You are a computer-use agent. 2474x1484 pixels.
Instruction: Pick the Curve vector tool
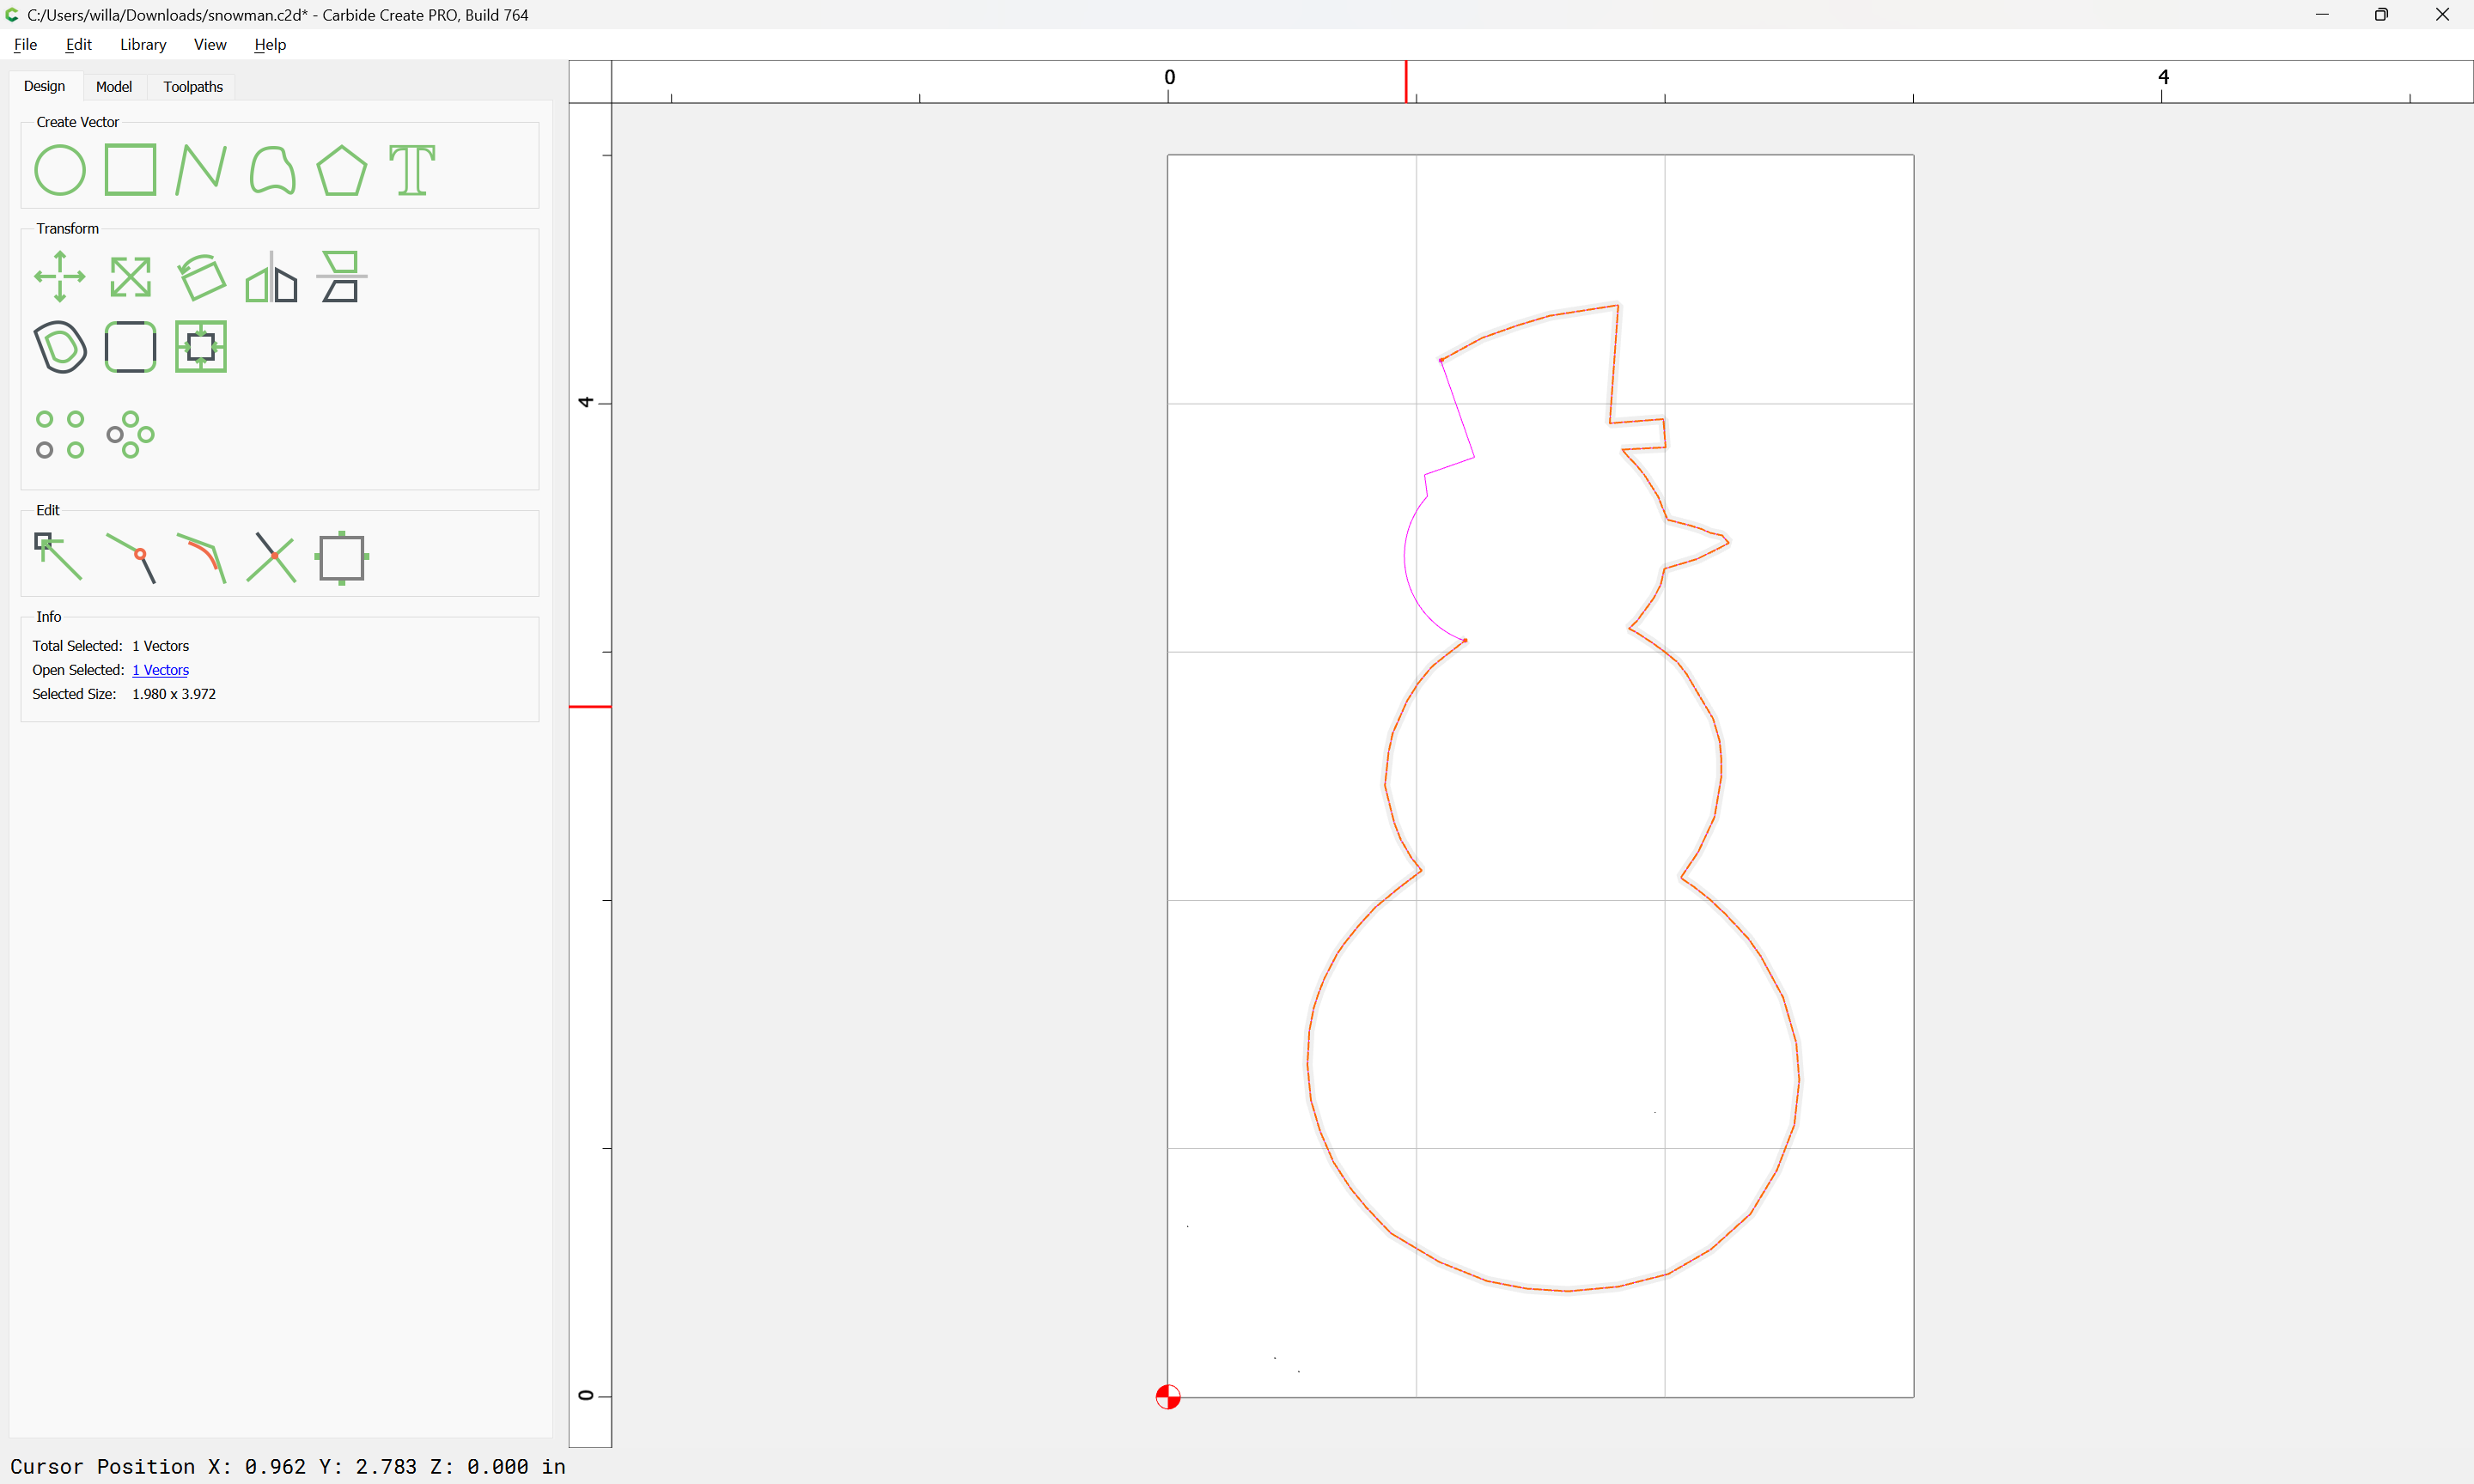(271, 170)
